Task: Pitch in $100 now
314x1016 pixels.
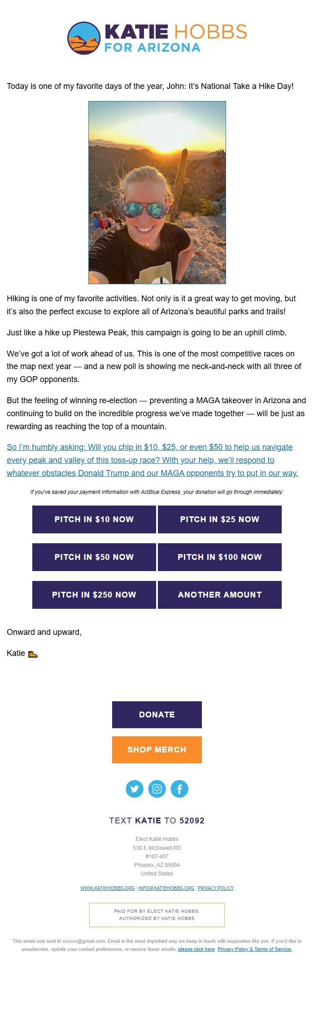Action: click(219, 557)
